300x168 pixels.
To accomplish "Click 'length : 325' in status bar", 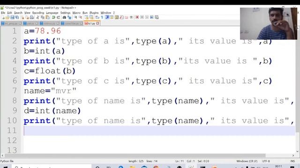I will click(x=136, y=161).
